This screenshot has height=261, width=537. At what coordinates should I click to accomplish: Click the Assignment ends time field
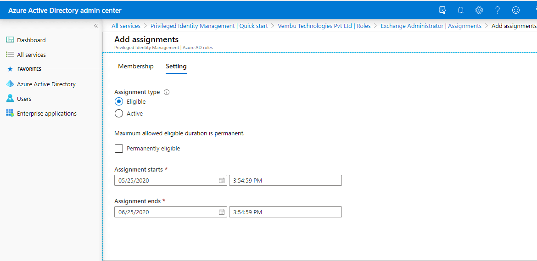pyautogui.click(x=285, y=212)
